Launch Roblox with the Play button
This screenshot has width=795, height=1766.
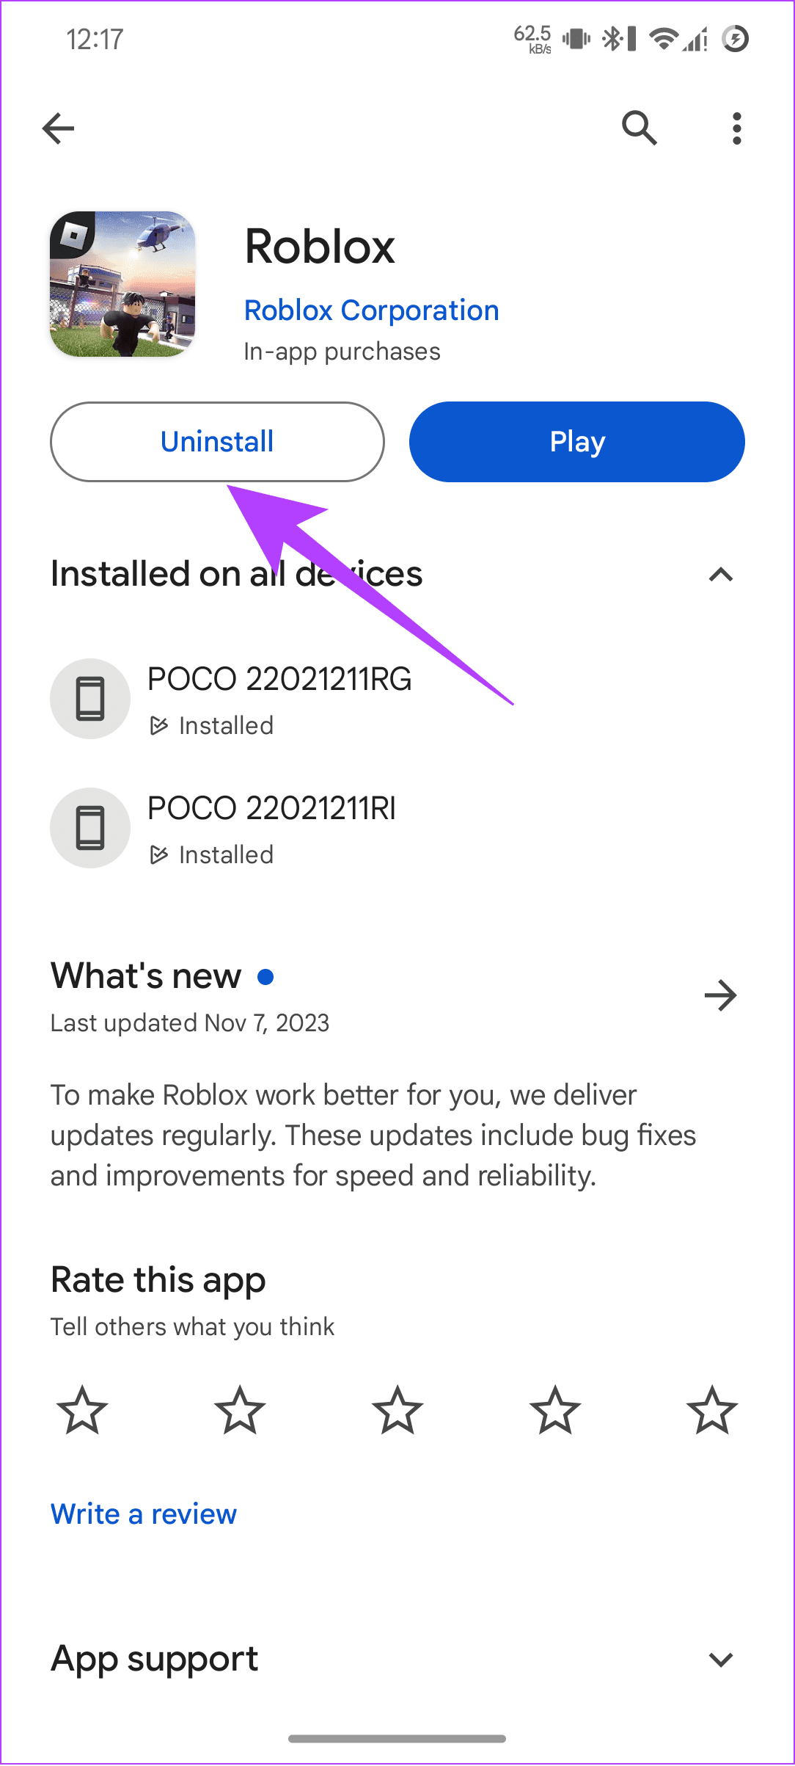pos(576,441)
